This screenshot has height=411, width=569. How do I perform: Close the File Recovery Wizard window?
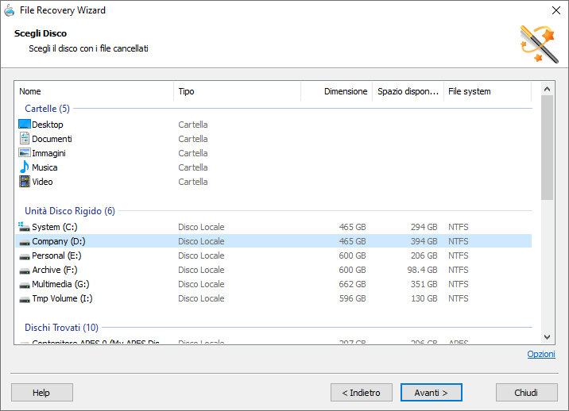(556, 10)
